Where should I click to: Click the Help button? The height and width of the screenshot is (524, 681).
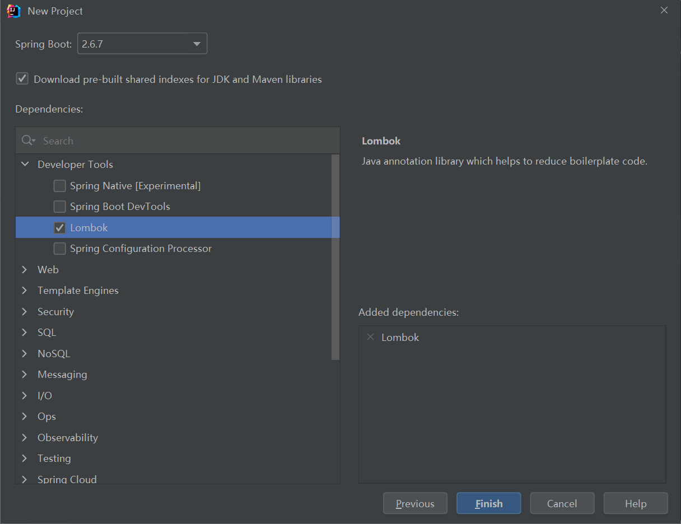(636, 503)
